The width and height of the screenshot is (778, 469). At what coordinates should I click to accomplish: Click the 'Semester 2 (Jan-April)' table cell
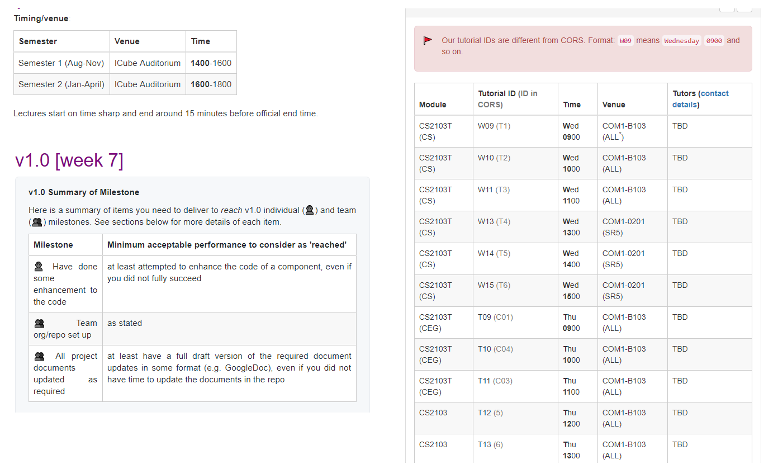click(x=61, y=84)
